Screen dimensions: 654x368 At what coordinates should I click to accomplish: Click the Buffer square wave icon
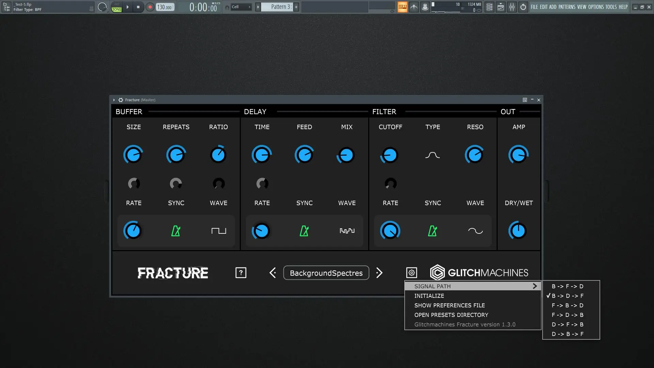pos(219,231)
